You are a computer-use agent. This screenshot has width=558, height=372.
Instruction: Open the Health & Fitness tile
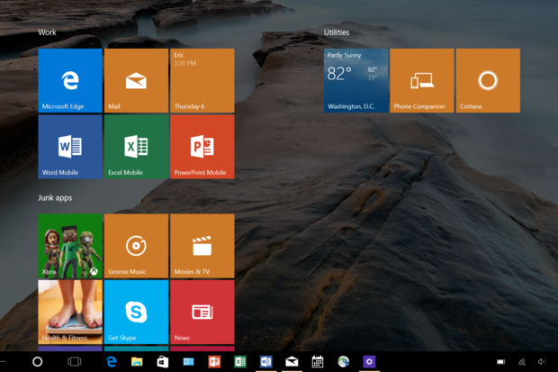point(70,312)
